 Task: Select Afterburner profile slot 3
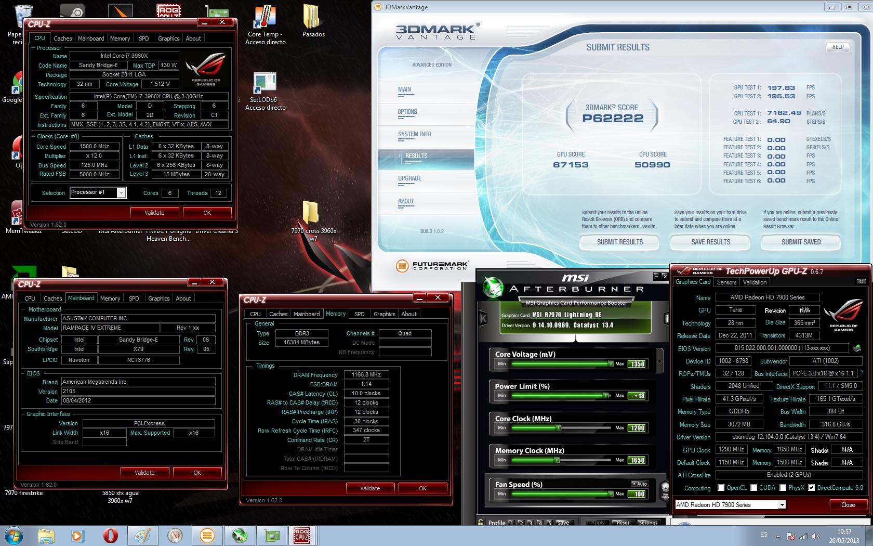tap(531, 523)
